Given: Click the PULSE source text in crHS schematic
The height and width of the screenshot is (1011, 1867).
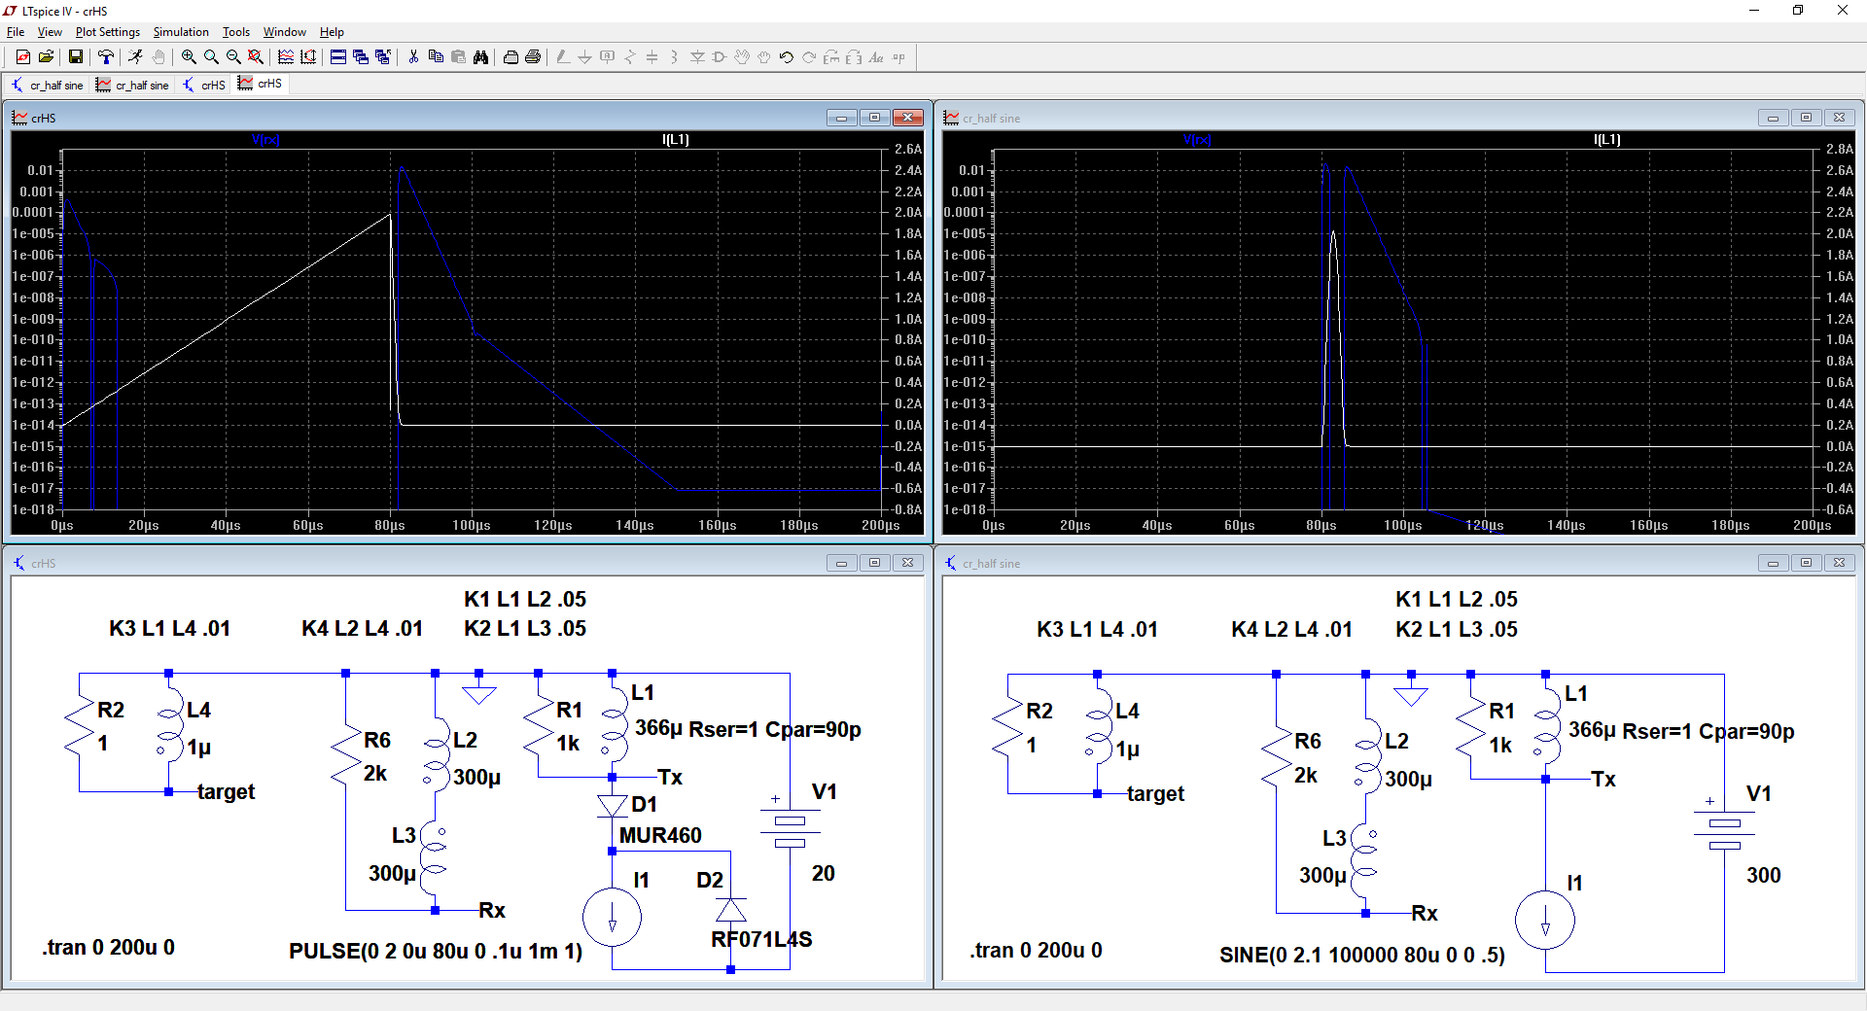Looking at the screenshot, I should 436,951.
